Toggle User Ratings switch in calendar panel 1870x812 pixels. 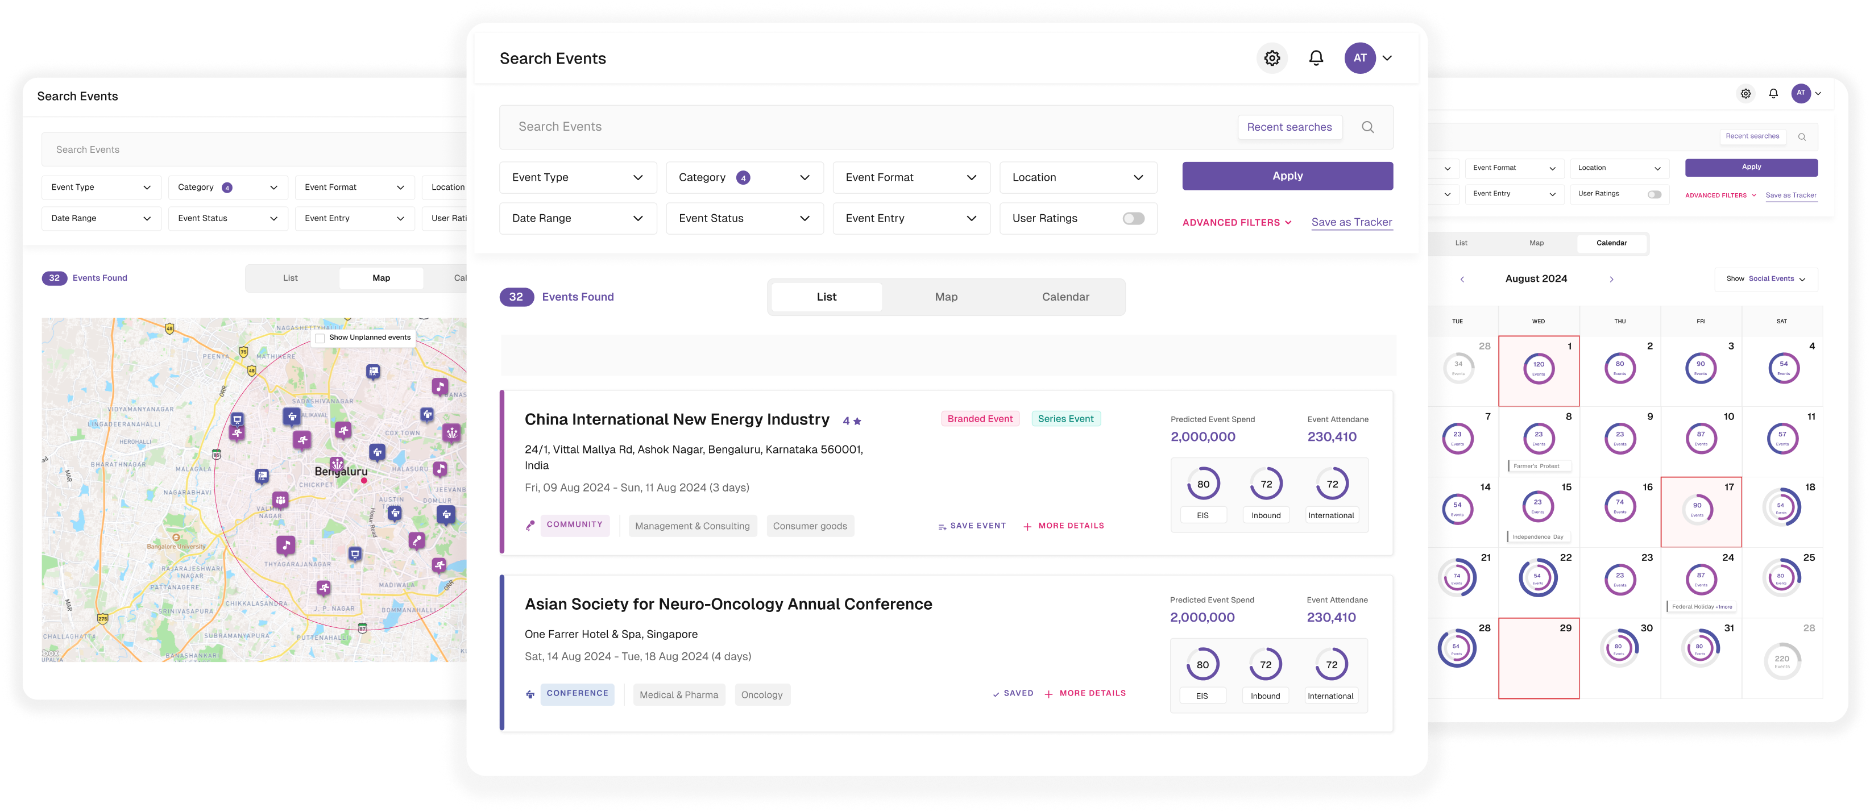pos(1655,194)
